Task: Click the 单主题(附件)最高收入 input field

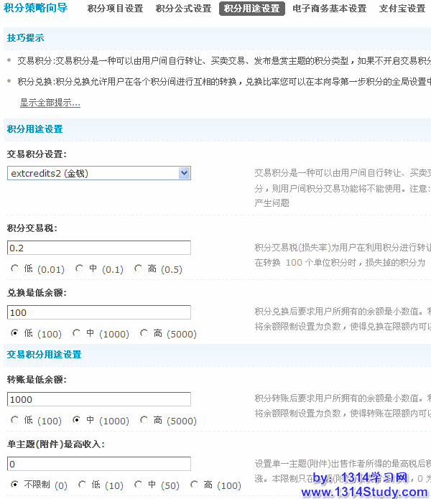Action: [x=99, y=464]
